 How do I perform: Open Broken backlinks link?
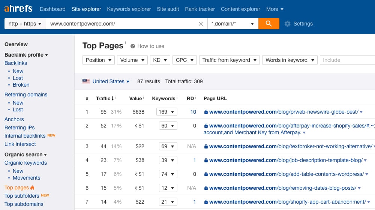21,85
